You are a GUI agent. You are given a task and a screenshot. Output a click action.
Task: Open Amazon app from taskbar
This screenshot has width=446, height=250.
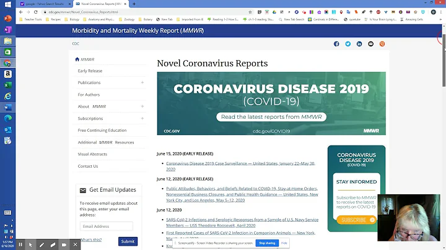coord(7,74)
